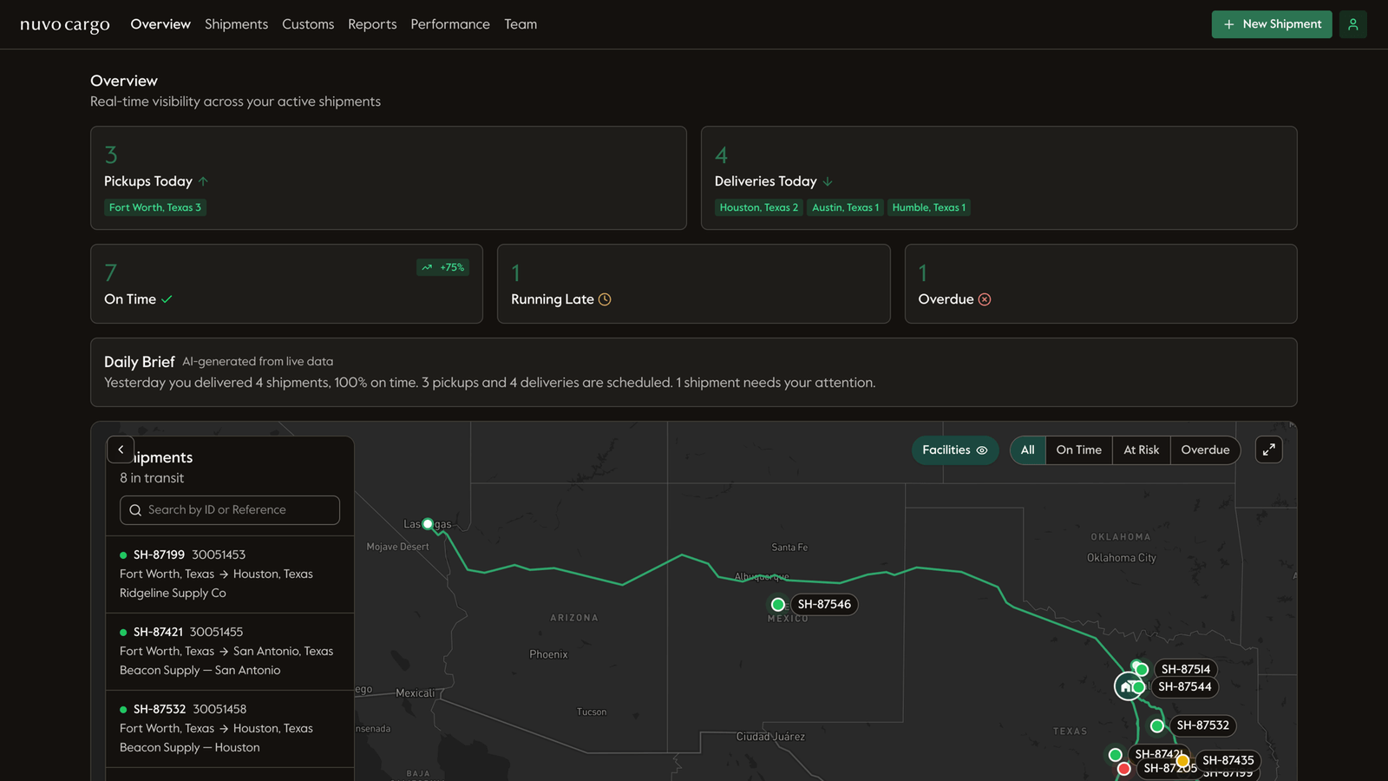
Task: Click reference number 30051453
Action: coord(219,555)
